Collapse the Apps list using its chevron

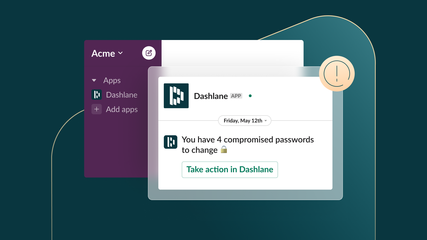click(94, 80)
